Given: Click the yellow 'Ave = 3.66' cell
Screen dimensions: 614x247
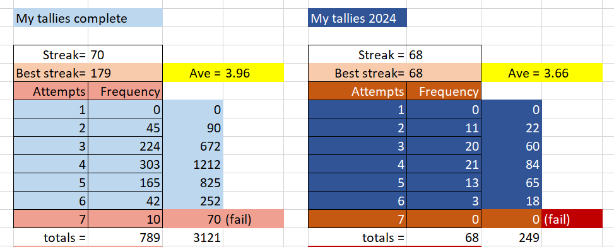Looking at the screenshot, I should (x=542, y=73).
